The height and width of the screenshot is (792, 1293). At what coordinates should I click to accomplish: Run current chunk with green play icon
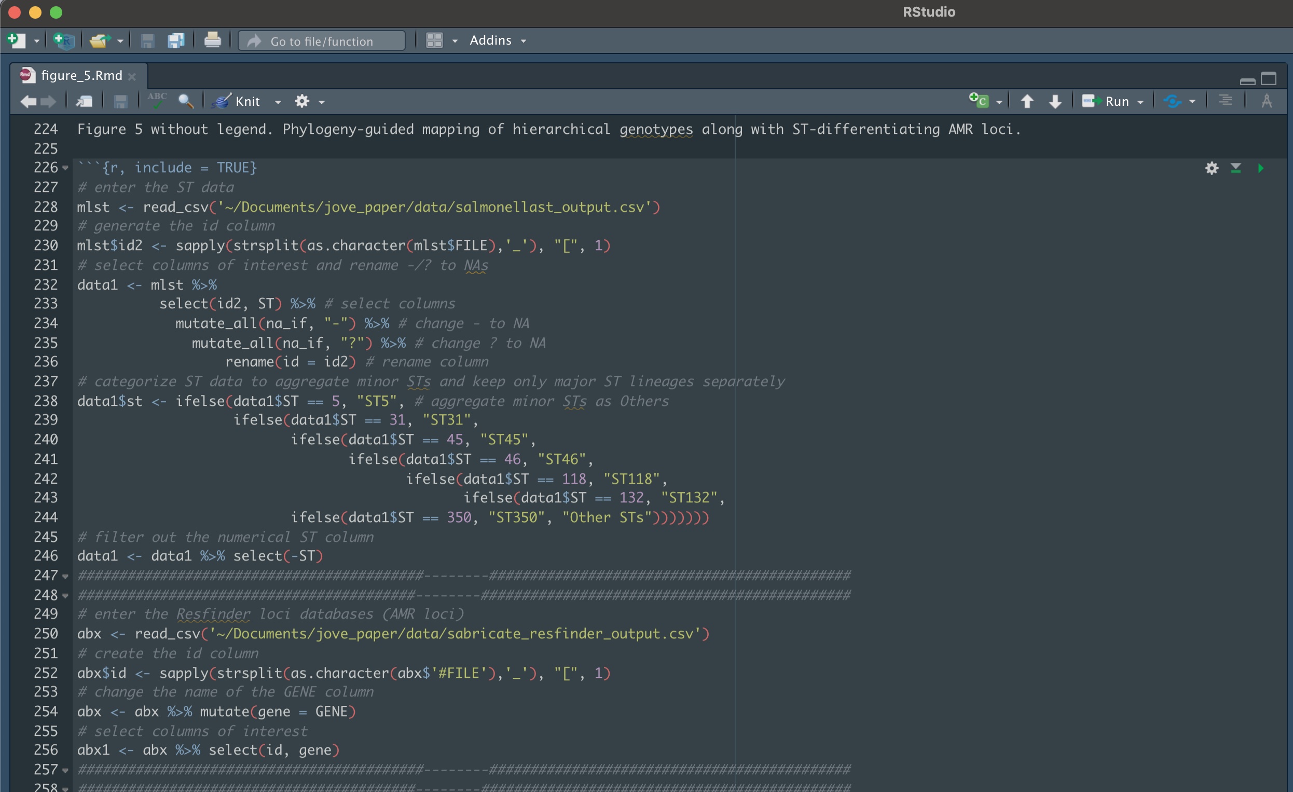[1260, 168]
